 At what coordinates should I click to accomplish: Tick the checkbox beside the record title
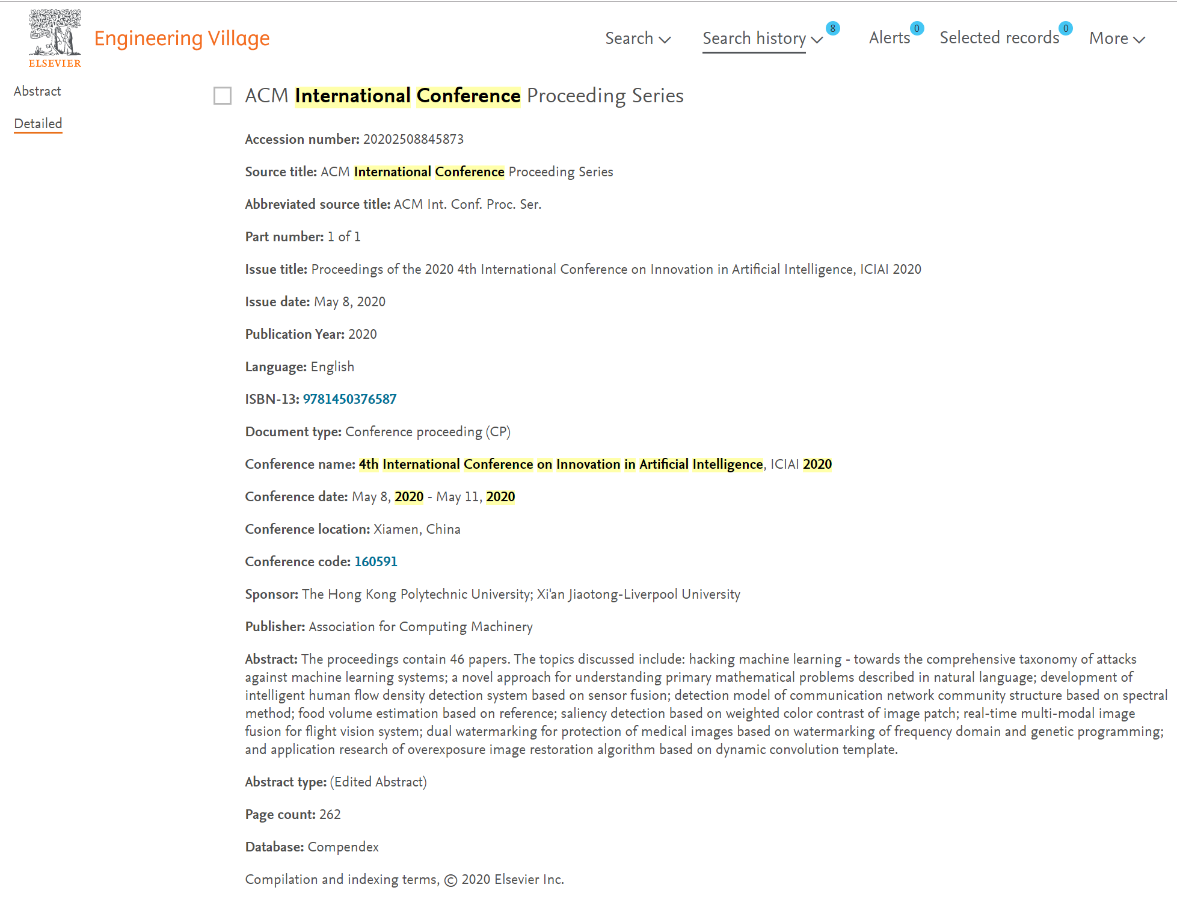tap(223, 96)
